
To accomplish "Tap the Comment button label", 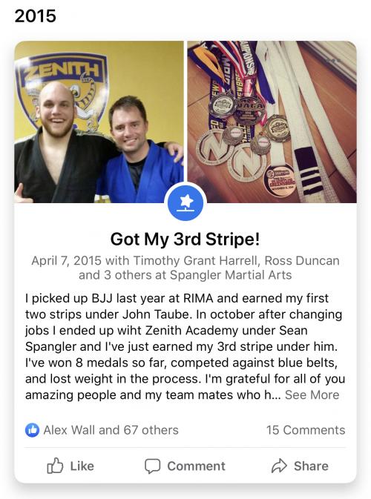I will 196,466.
